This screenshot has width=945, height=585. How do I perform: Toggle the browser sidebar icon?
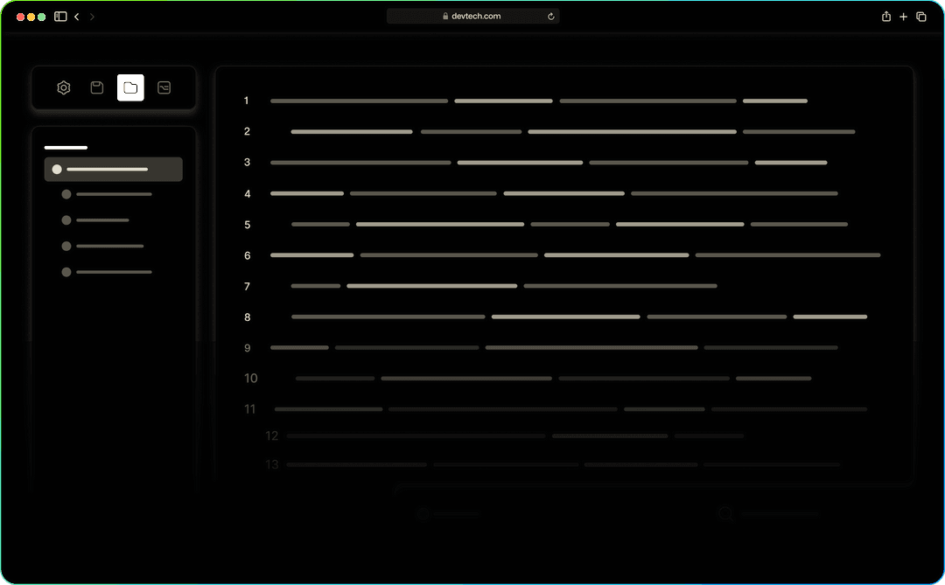coord(59,16)
